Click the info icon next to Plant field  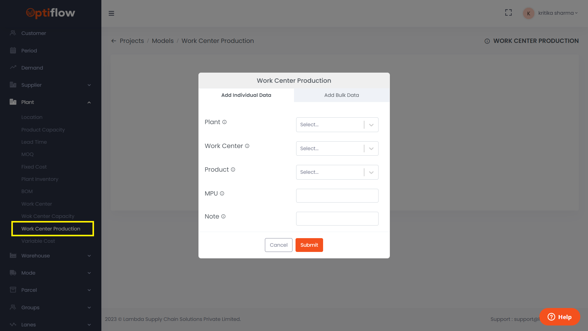coord(224,122)
